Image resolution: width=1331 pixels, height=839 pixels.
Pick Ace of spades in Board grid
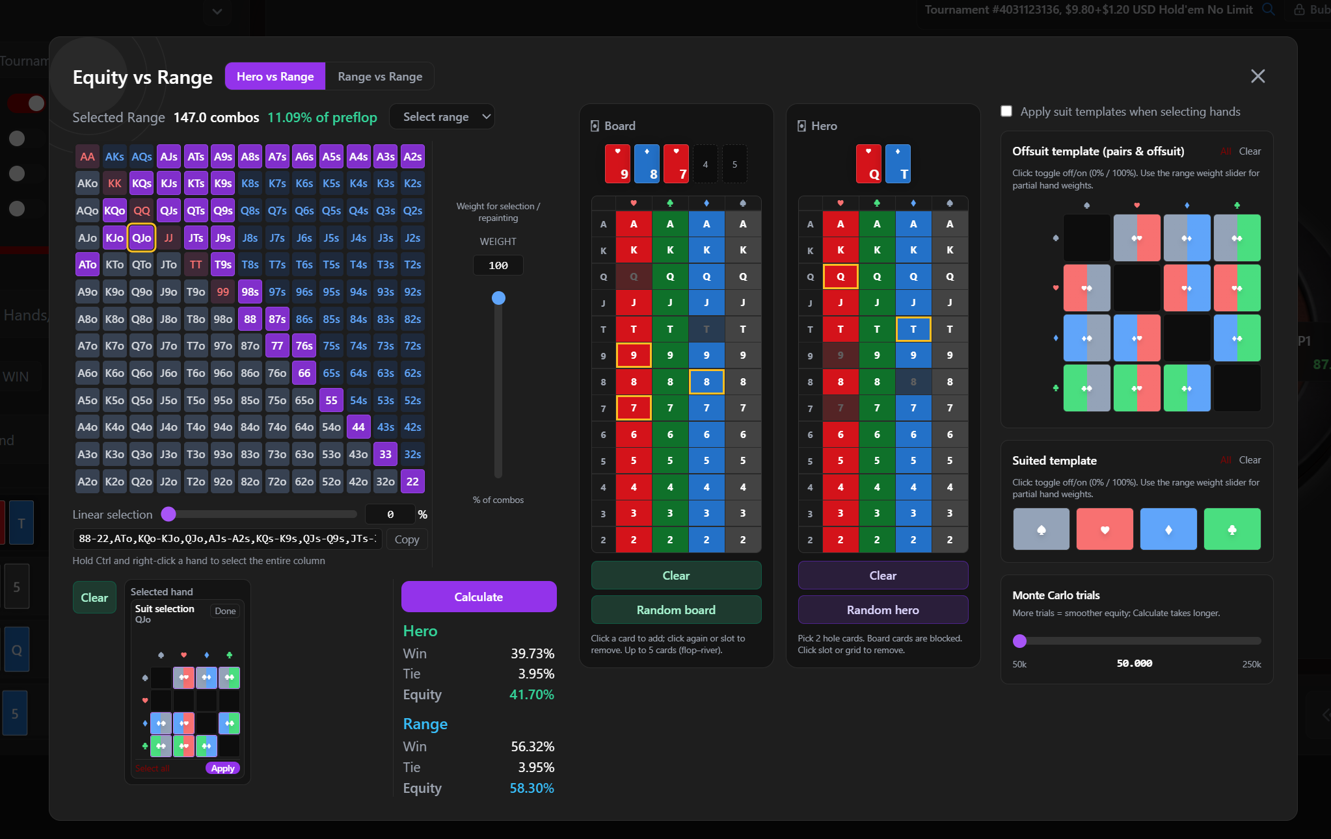coord(743,224)
